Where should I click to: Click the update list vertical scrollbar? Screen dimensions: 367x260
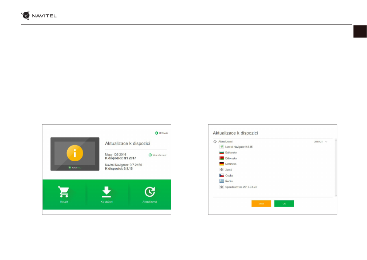pos(335,166)
